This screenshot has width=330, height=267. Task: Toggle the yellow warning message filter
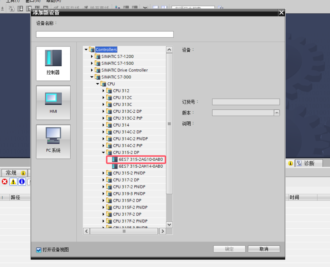click(x=13, y=182)
